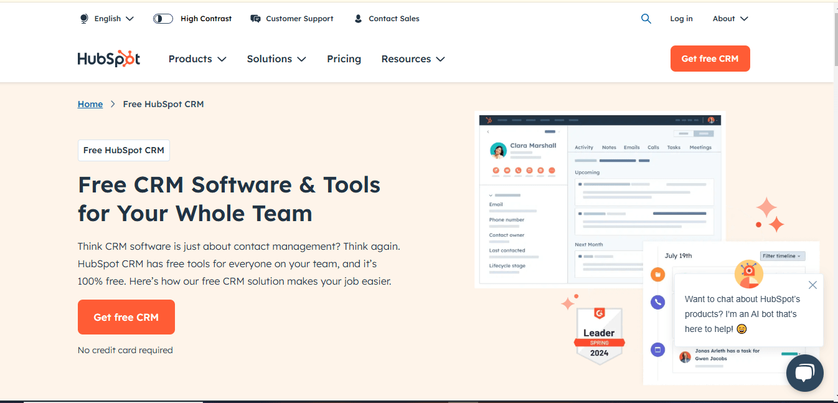Click the Customer Support headset icon
Viewport: 838px width, 403px height.
pos(255,18)
